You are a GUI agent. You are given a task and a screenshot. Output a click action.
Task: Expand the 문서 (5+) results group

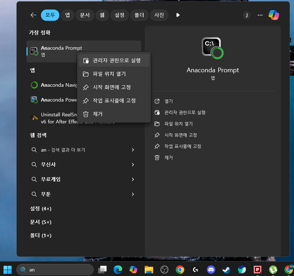[x=41, y=222]
